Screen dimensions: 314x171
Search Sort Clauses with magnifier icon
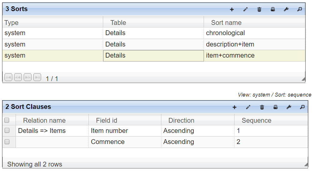[302, 107]
